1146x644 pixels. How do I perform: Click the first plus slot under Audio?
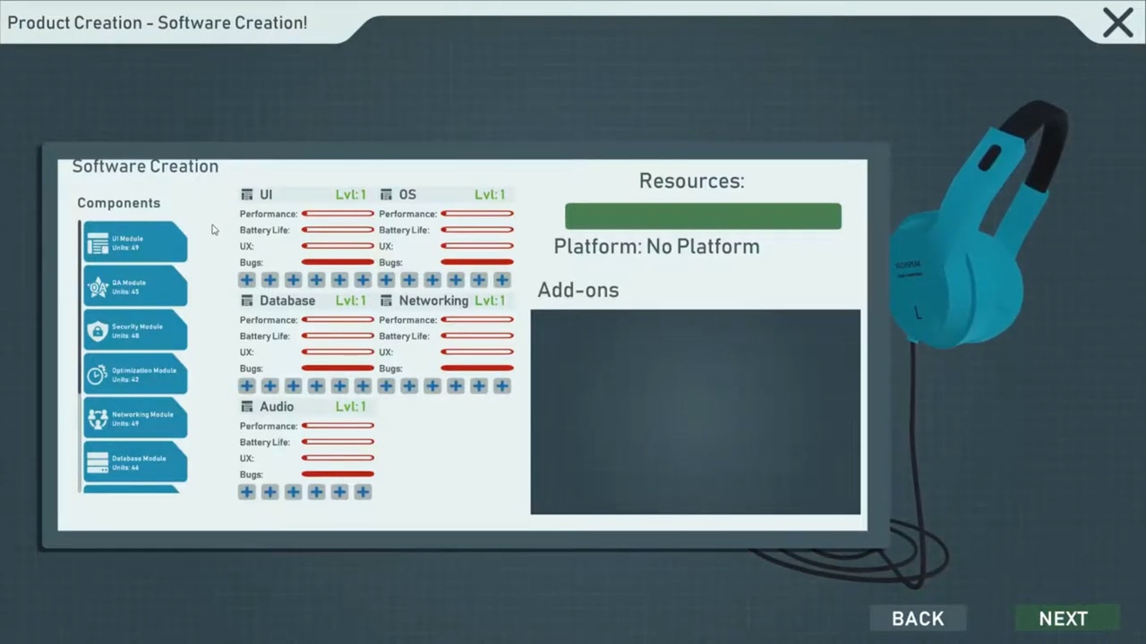(247, 492)
